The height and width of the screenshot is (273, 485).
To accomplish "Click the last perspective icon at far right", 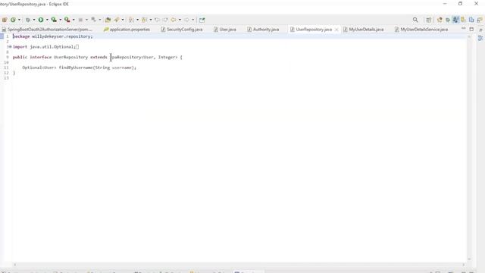I will point(480,20).
